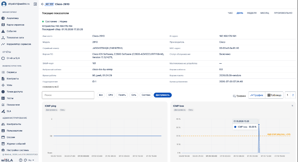Filter metrics by Все
298x162 pixels.
[101, 95]
